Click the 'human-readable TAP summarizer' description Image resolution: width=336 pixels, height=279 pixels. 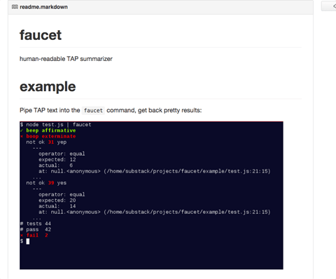(66, 59)
